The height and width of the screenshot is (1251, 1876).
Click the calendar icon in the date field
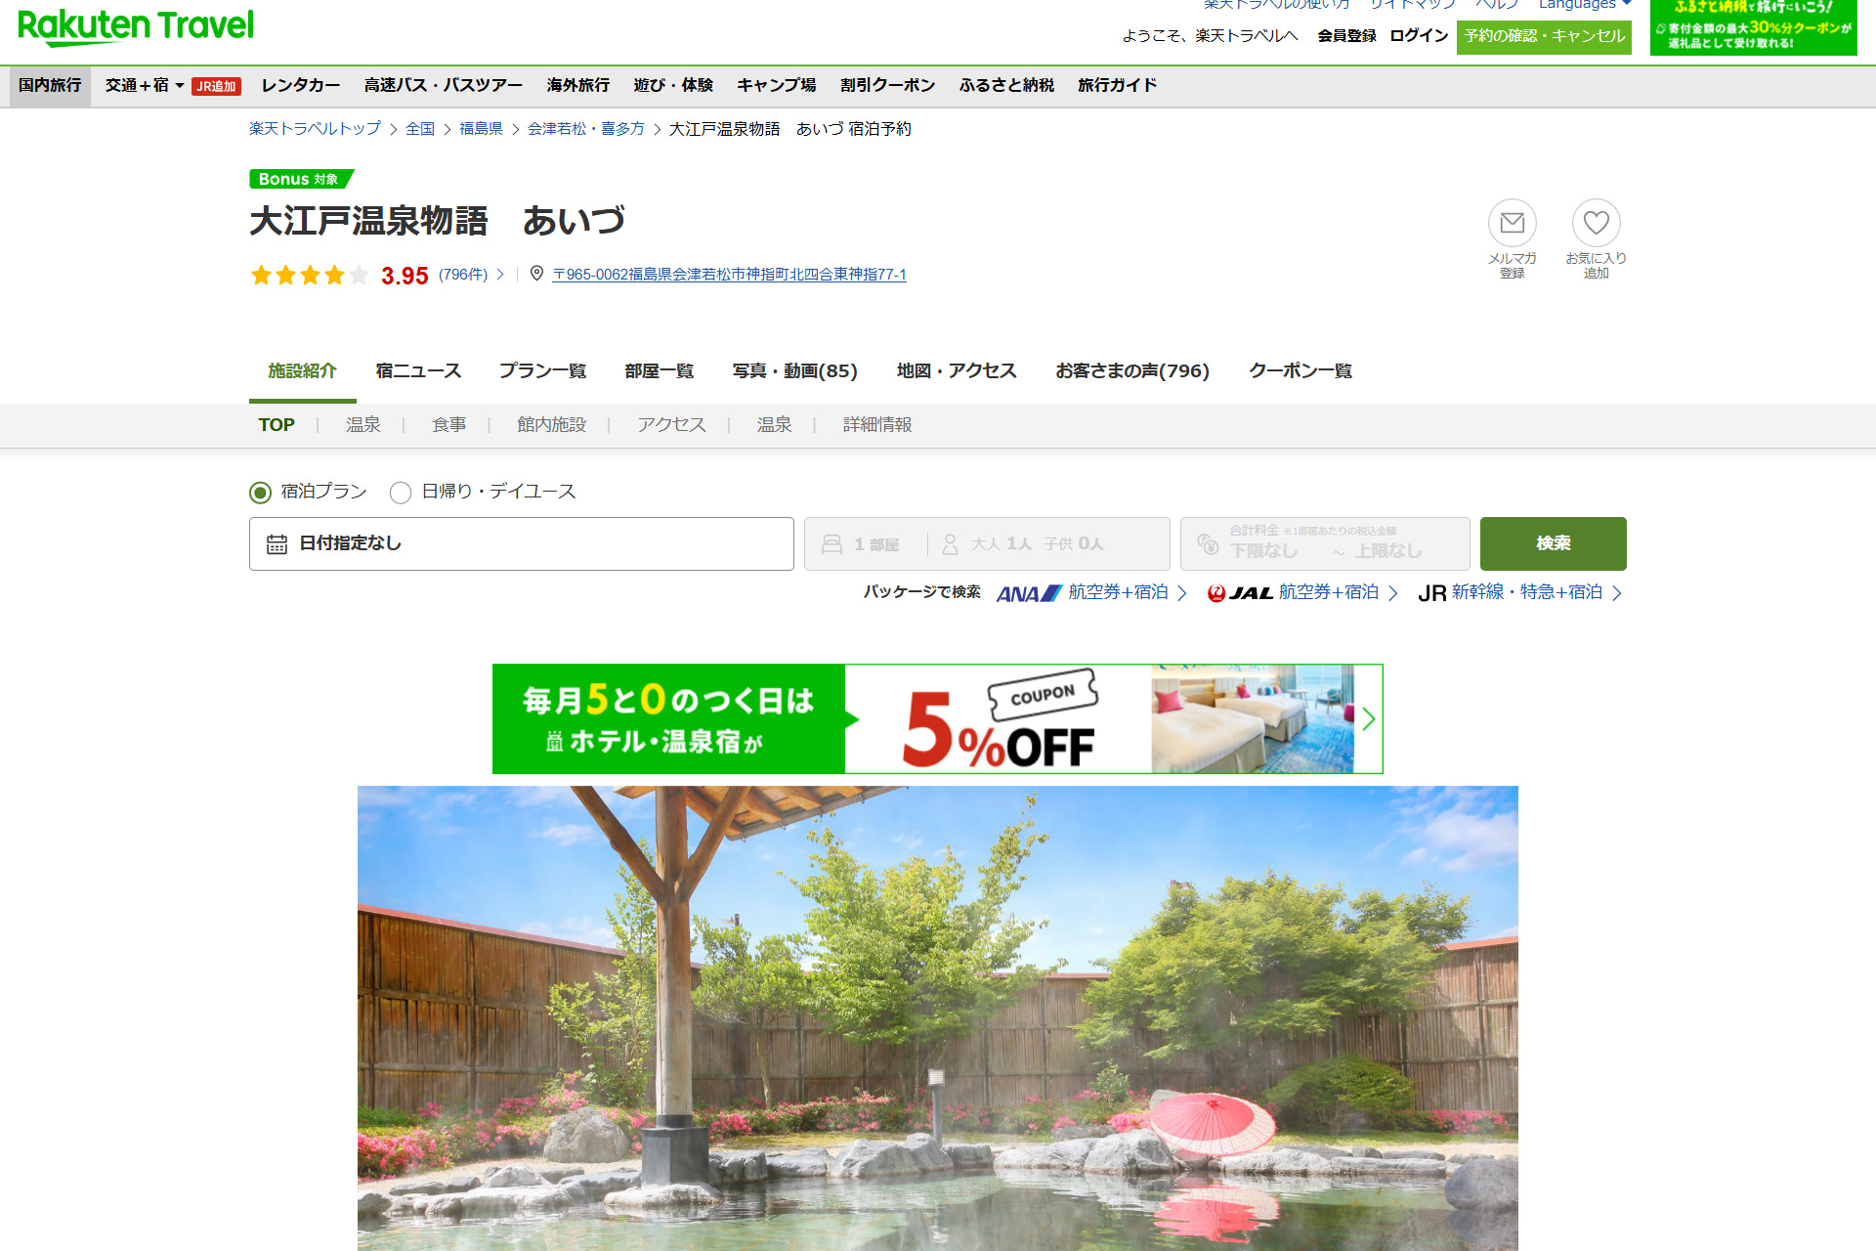click(x=277, y=543)
